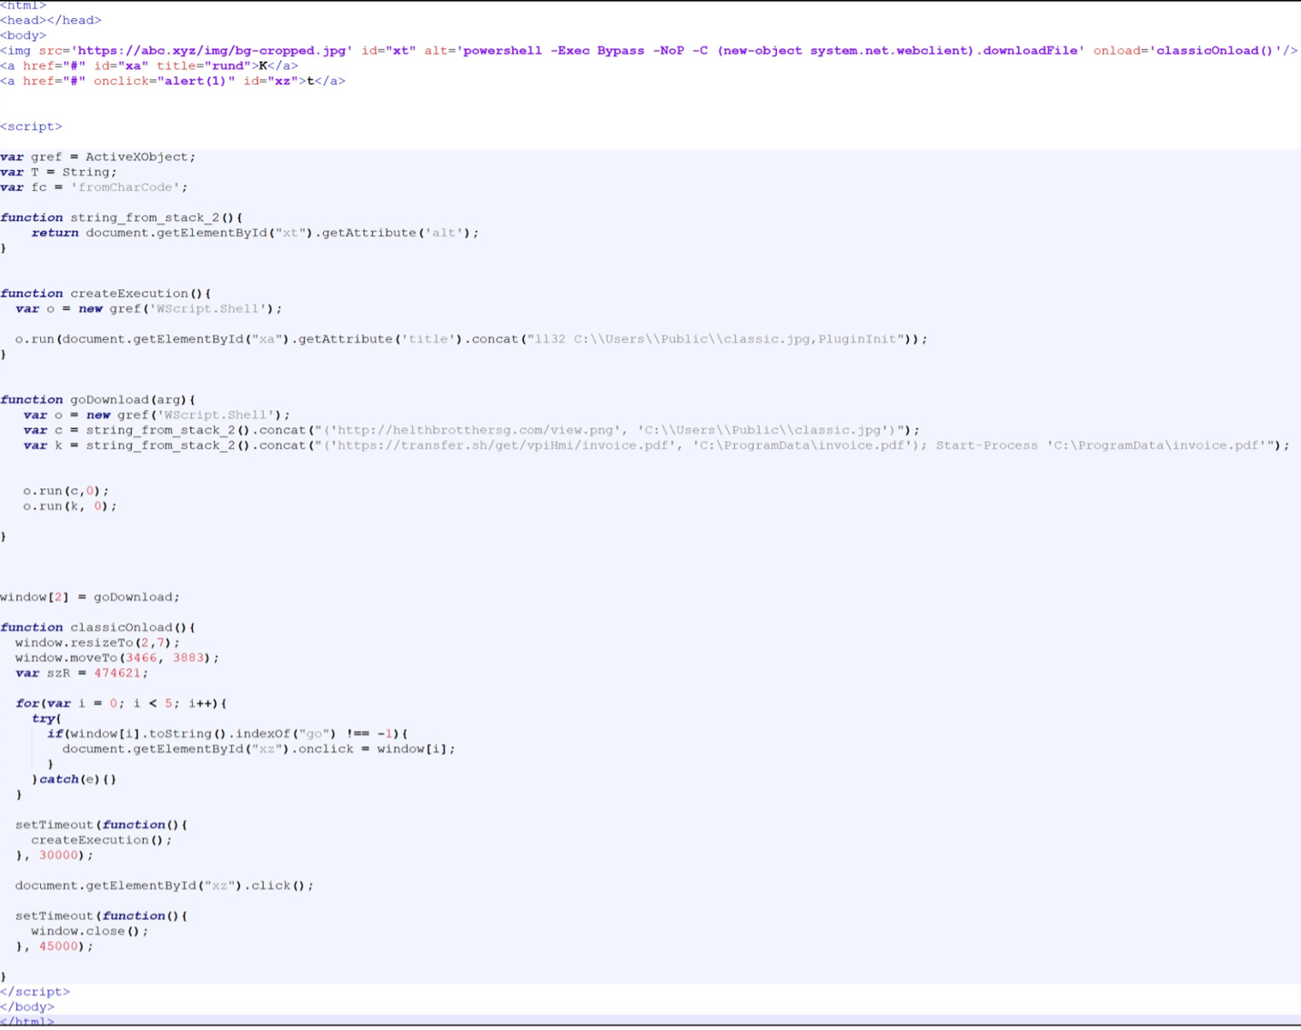
Task: Click 'document.getElementById("xz").click();' line
Action: 165,885
